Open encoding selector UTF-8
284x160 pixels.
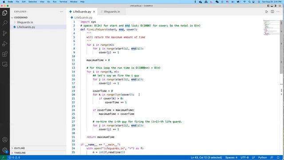(245, 157)
